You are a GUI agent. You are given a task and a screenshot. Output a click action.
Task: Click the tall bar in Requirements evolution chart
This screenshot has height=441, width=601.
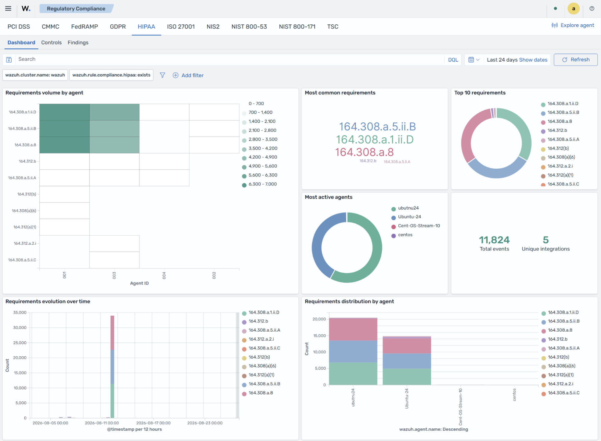coord(112,366)
